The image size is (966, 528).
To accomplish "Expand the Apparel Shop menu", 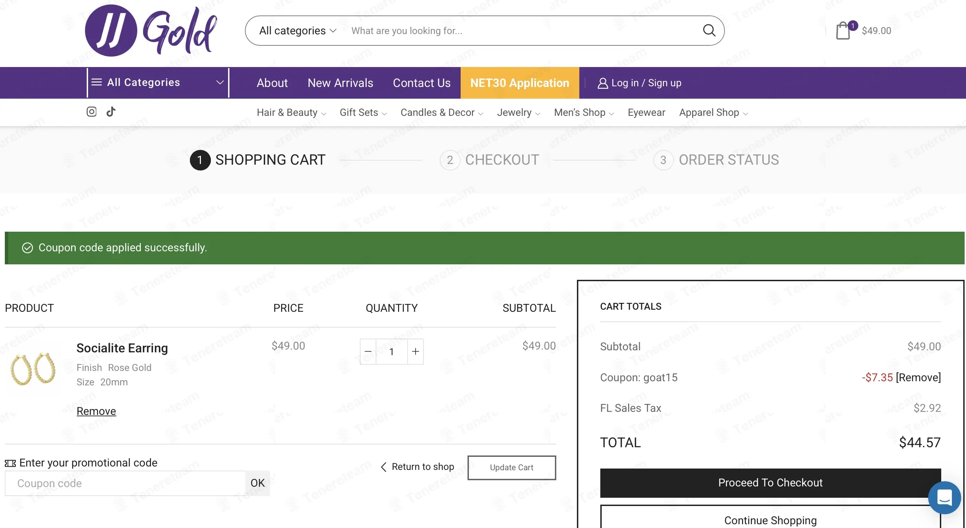I will [x=713, y=112].
